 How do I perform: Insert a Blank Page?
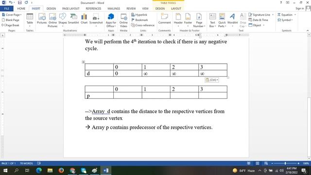(11, 20)
